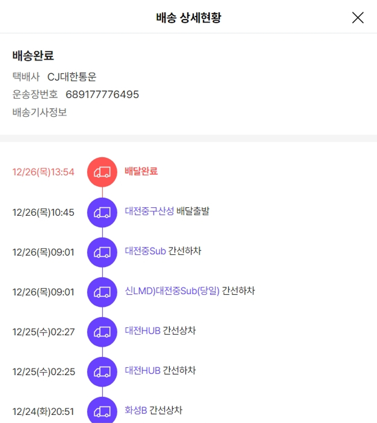Viewport: 377px width, 423px height.
Task: Click the tracking number 689177776495
Action: pos(102,95)
